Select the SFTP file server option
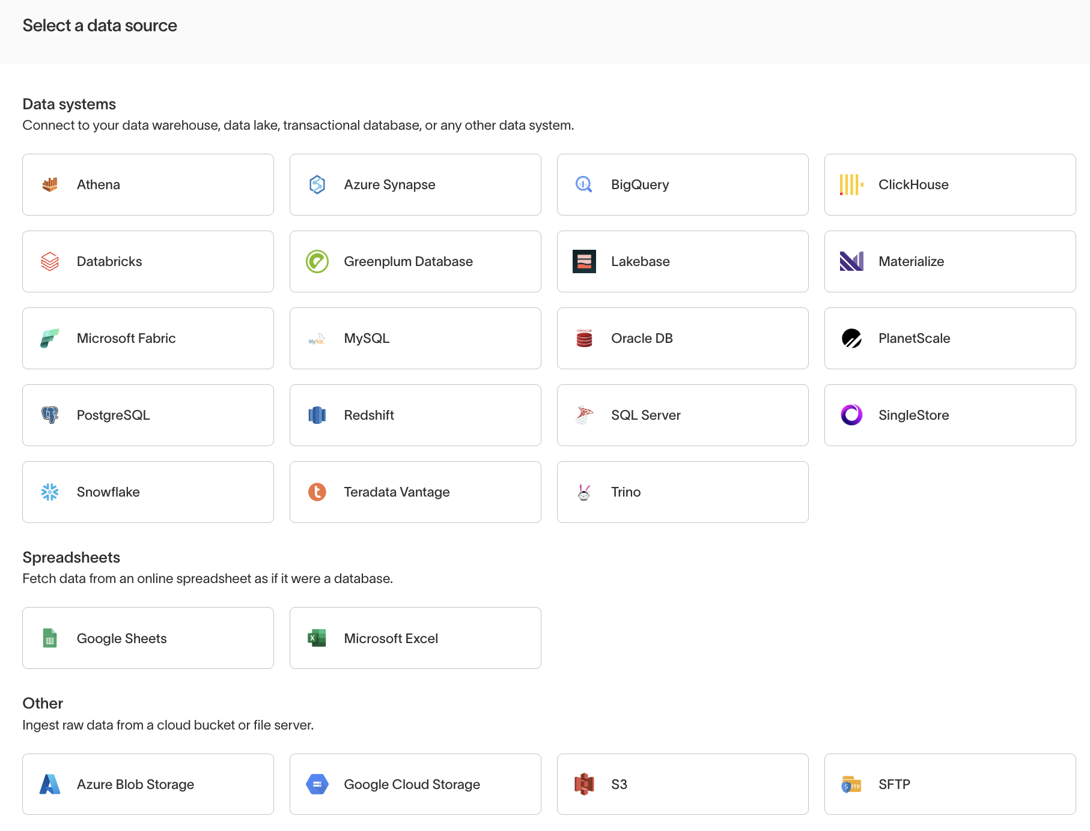 pyautogui.click(x=949, y=784)
